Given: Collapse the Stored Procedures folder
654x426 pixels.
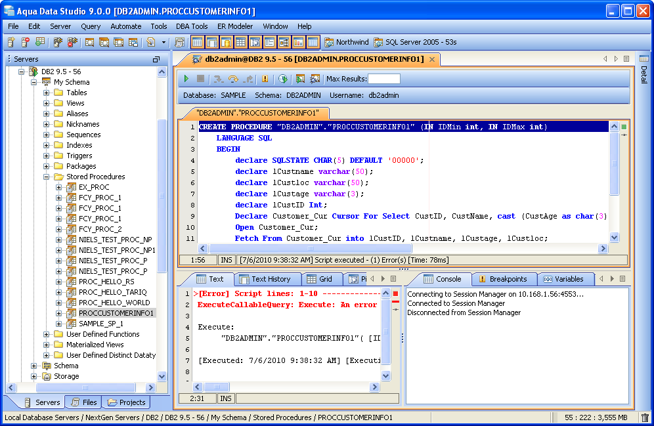Looking at the screenshot, I should pos(47,177).
